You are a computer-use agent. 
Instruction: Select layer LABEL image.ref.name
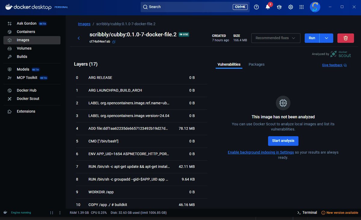(140, 103)
